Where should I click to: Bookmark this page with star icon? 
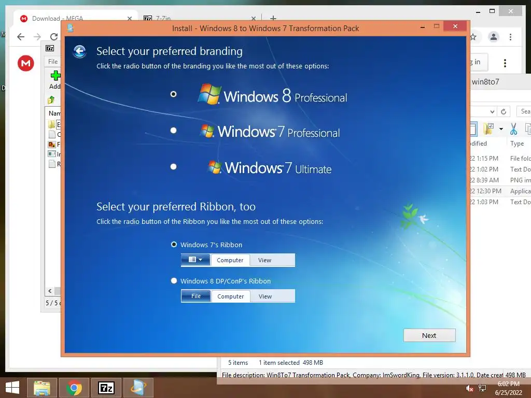[x=473, y=37]
